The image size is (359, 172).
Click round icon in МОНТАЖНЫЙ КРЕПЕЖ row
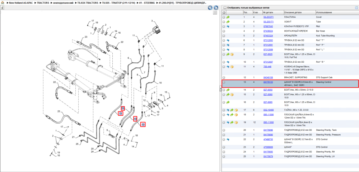(x=224, y=31)
